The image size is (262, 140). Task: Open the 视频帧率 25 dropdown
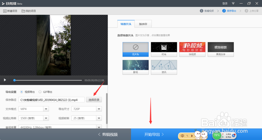pos(99,118)
